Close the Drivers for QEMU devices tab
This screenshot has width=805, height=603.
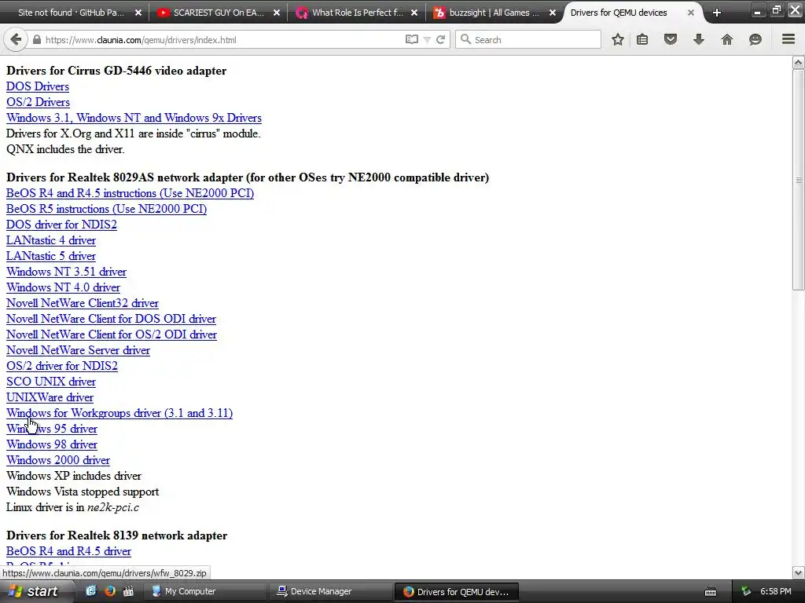(691, 13)
